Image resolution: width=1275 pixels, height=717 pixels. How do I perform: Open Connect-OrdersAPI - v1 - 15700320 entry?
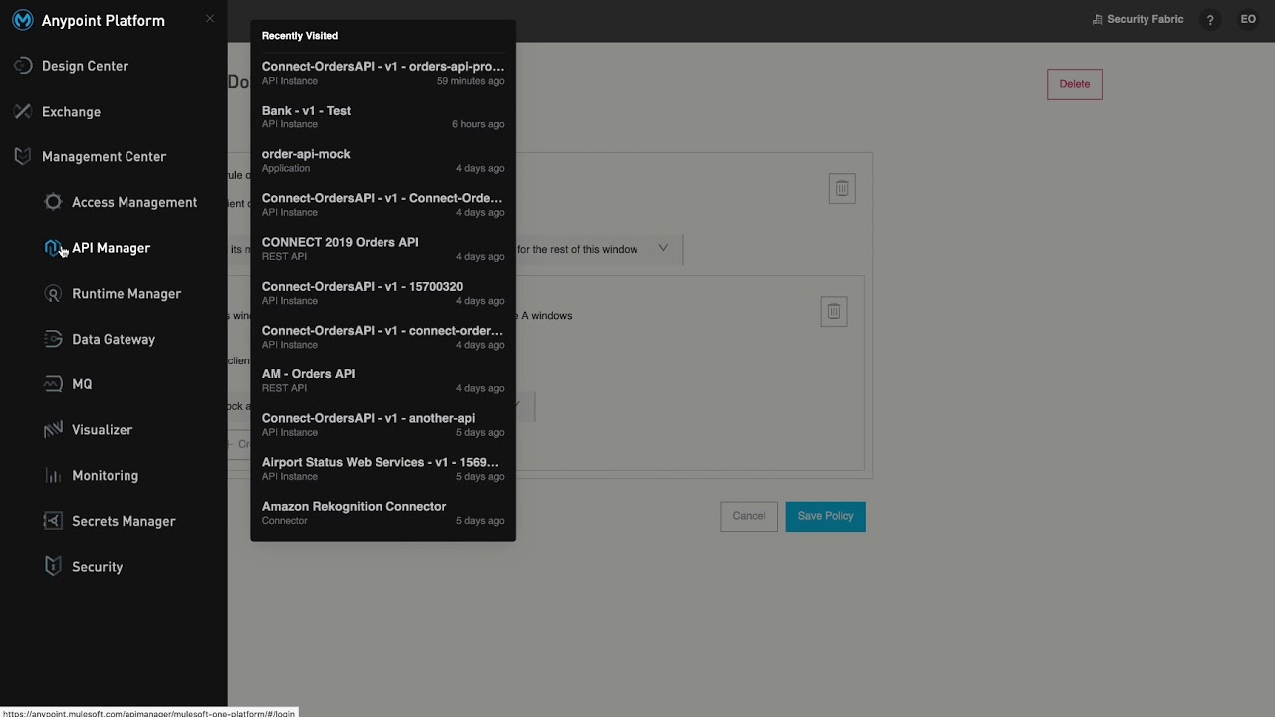(x=382, y=292)
